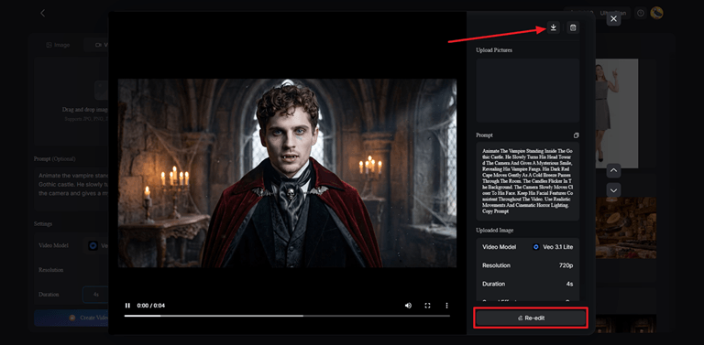Close the video preview dialog
Viewport: 704px width, 345px height.
coord(614,19)
